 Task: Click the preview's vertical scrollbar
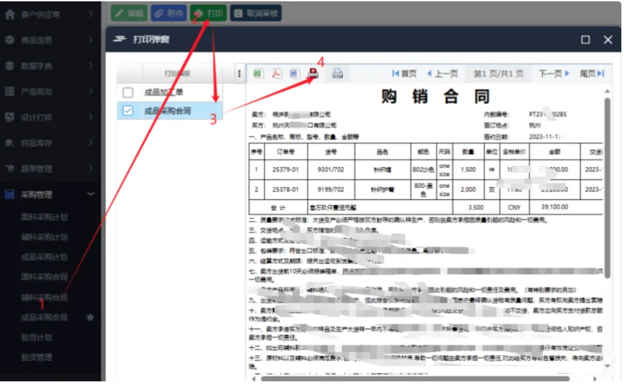[x=607, y=200]
